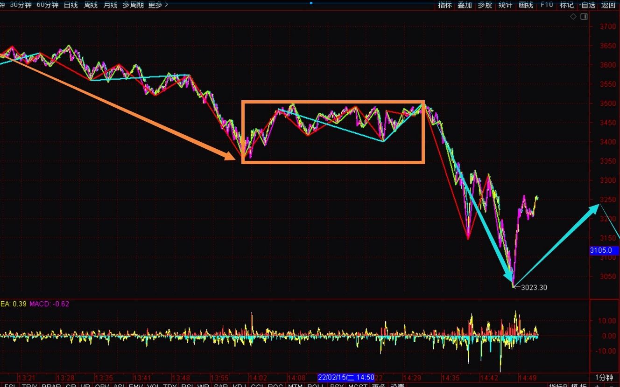Click the 统计 statistics button

click(505, 5)
